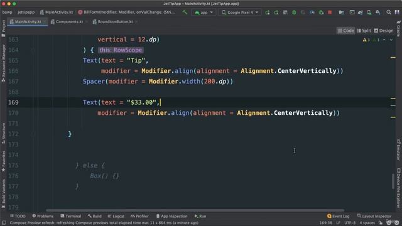
Task: Open the App Inspection tool window
Action: click(x=171, y=216)
